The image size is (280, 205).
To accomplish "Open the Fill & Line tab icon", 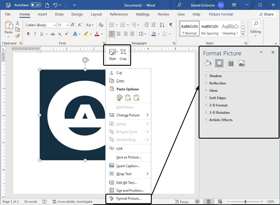I will [x=208, y=63].
